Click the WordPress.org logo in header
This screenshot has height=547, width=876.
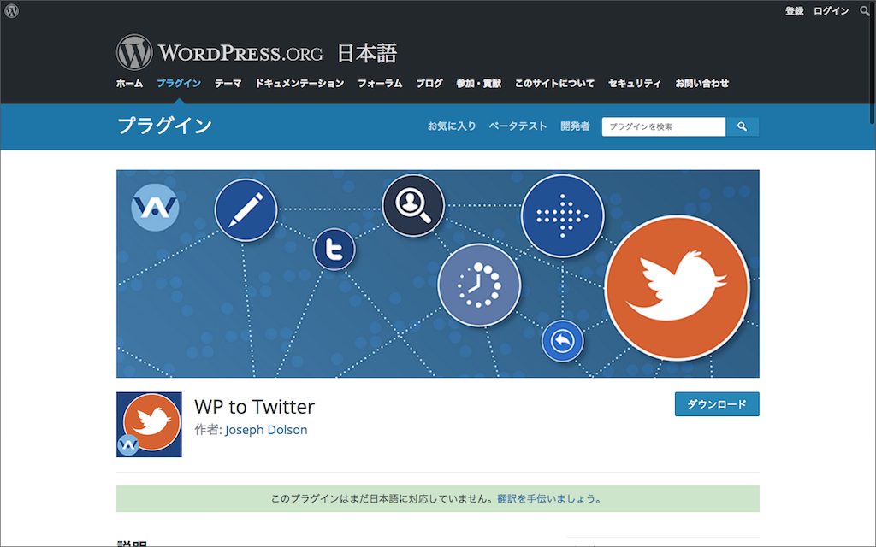pyautogui.click(x=220, y=52)
